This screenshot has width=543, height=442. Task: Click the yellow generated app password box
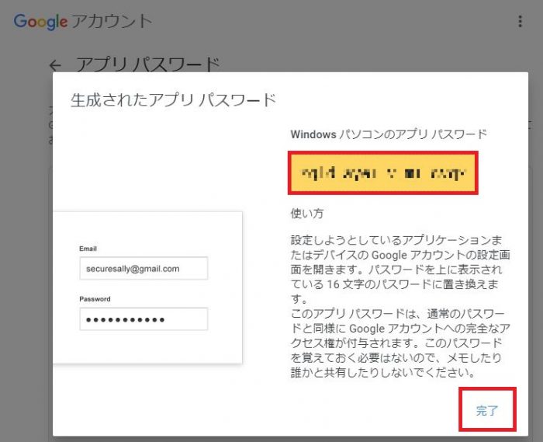[382, 172]
